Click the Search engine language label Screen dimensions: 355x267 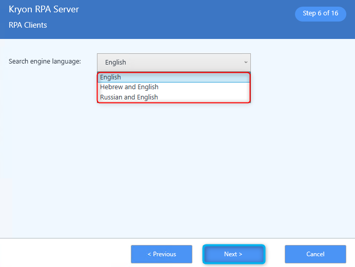(45, 61)
